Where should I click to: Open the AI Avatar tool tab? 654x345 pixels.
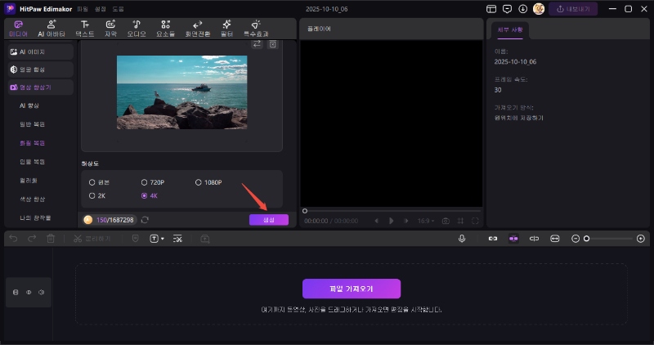pyautogui.click(x=52, y=29)
